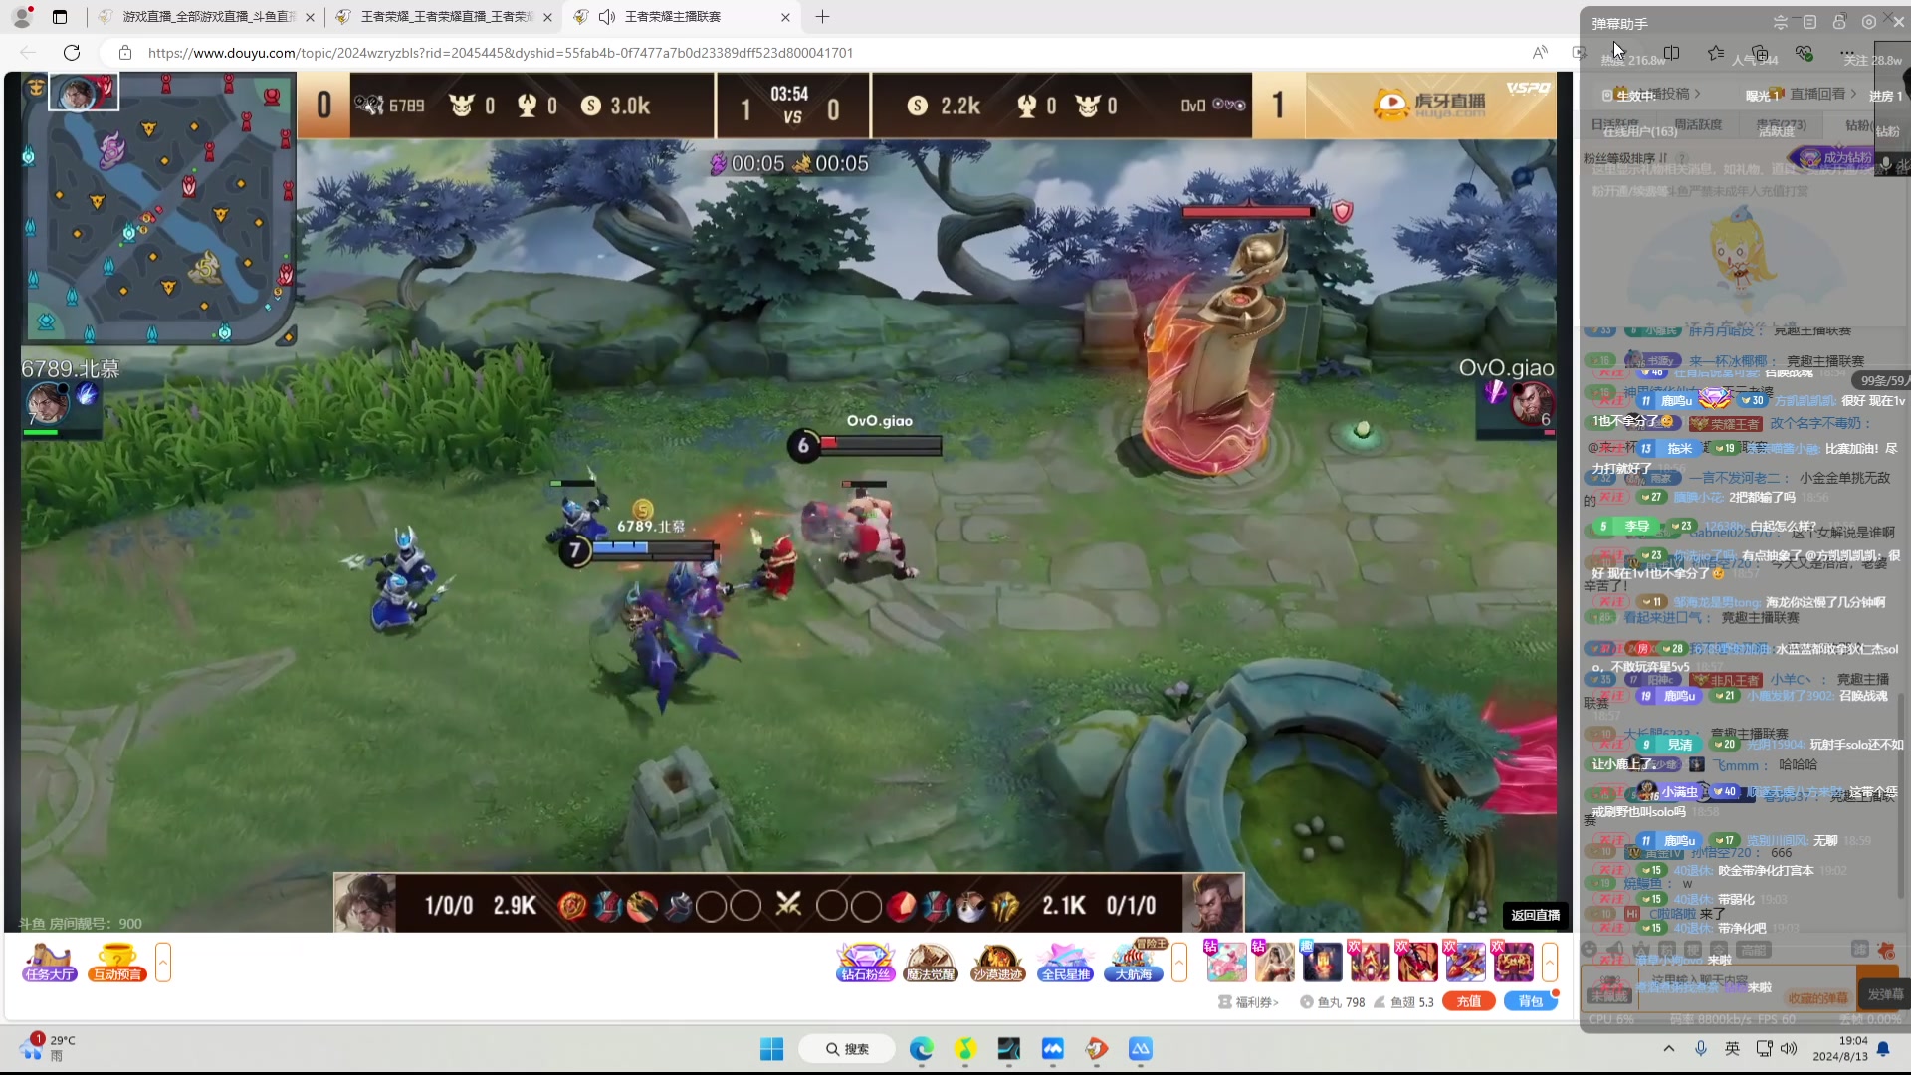1911x1075 pixels.
Task: Open the 福利券 coupon link
Action: pos(1248,1002)
